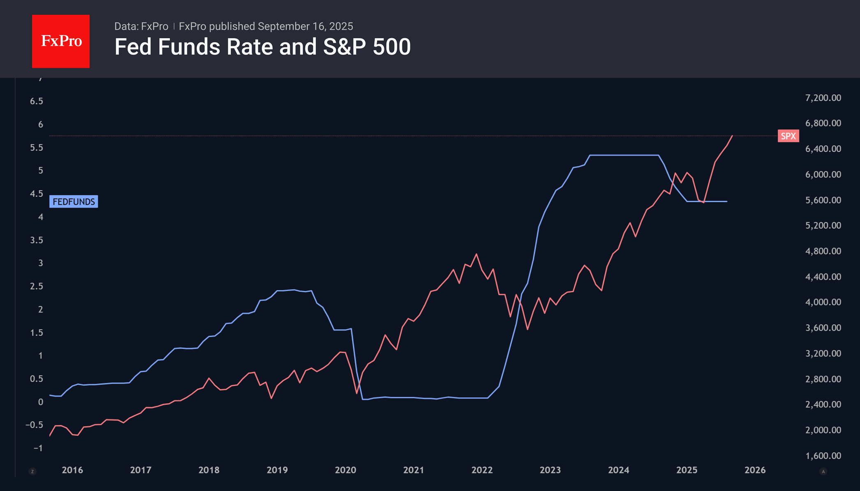Toggle the round A auto-scale button
860x491 pixels.
tap(823, 471)
